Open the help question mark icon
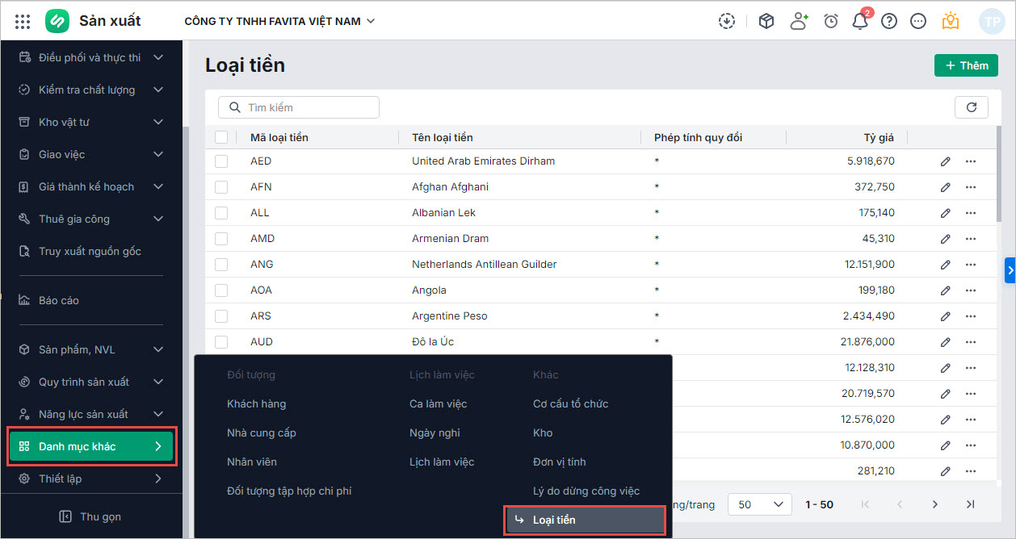 pyautogui.click(x=889, y=22)
